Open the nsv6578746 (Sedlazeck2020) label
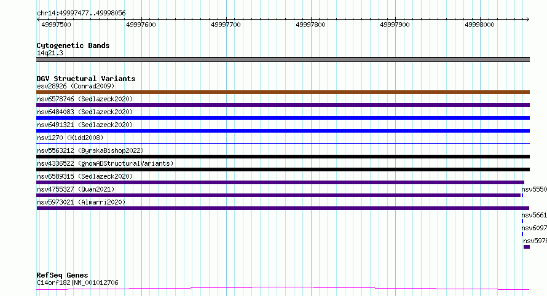Screen dimensions: 547x296 pos(85,99)
